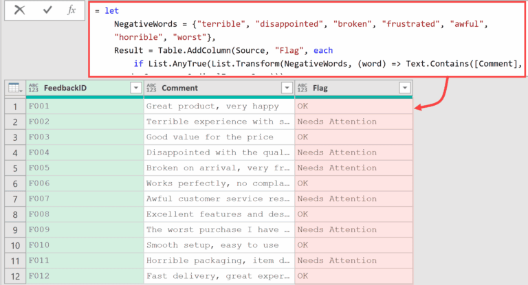Image resolution: width=528 pixels, height=285 pixels.
Task: Open the Flag column filter dropdown
Action: [405, 88]
